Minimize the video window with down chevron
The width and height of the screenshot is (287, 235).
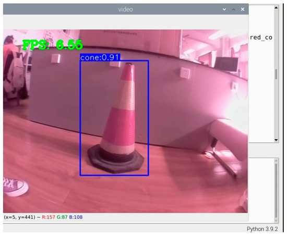coord(224,9)
